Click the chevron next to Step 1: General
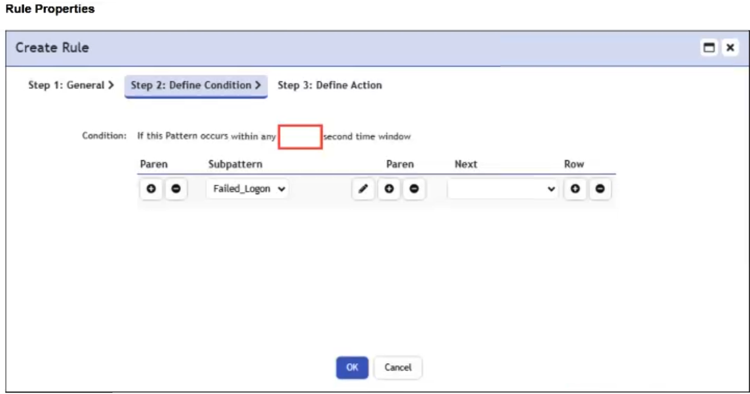This screenshot has height=394, width=750. tap(111, 85)
